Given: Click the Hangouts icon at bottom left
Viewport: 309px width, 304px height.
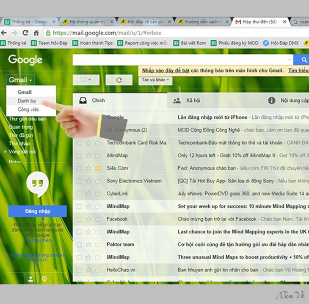Looking at the screenshot, I should [44, 279].
